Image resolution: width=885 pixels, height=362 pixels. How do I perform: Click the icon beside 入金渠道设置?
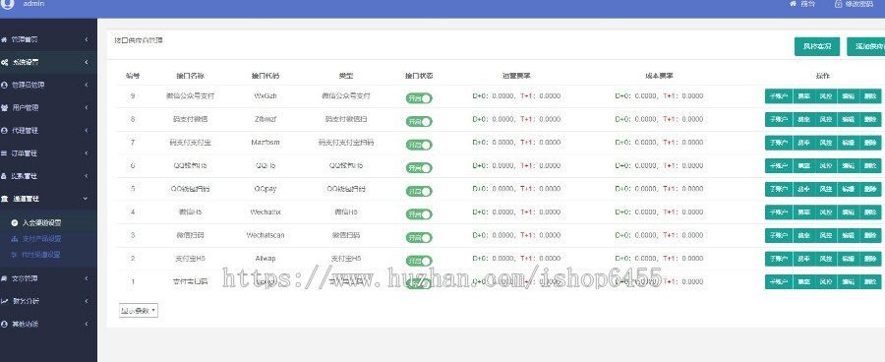tap(15, 222)
